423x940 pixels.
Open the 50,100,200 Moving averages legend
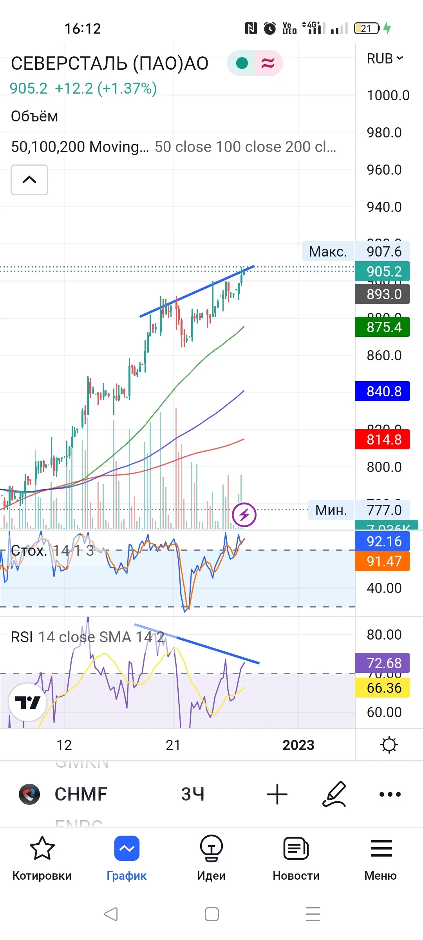coord(174,147)
